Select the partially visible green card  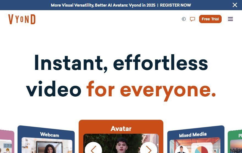(x=235, y=141)
